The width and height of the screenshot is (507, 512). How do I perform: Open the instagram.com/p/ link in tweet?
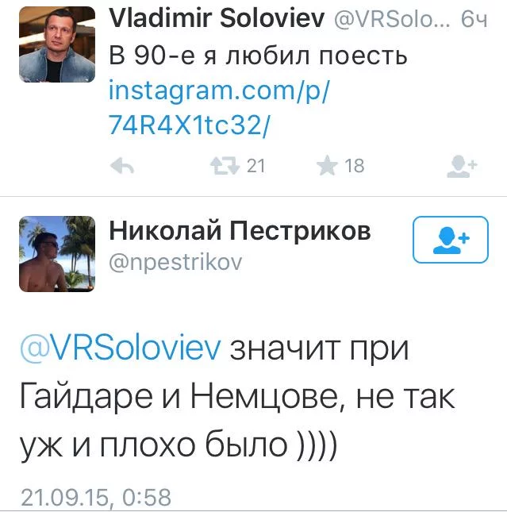pyautogui.click(x=220, y=90)
